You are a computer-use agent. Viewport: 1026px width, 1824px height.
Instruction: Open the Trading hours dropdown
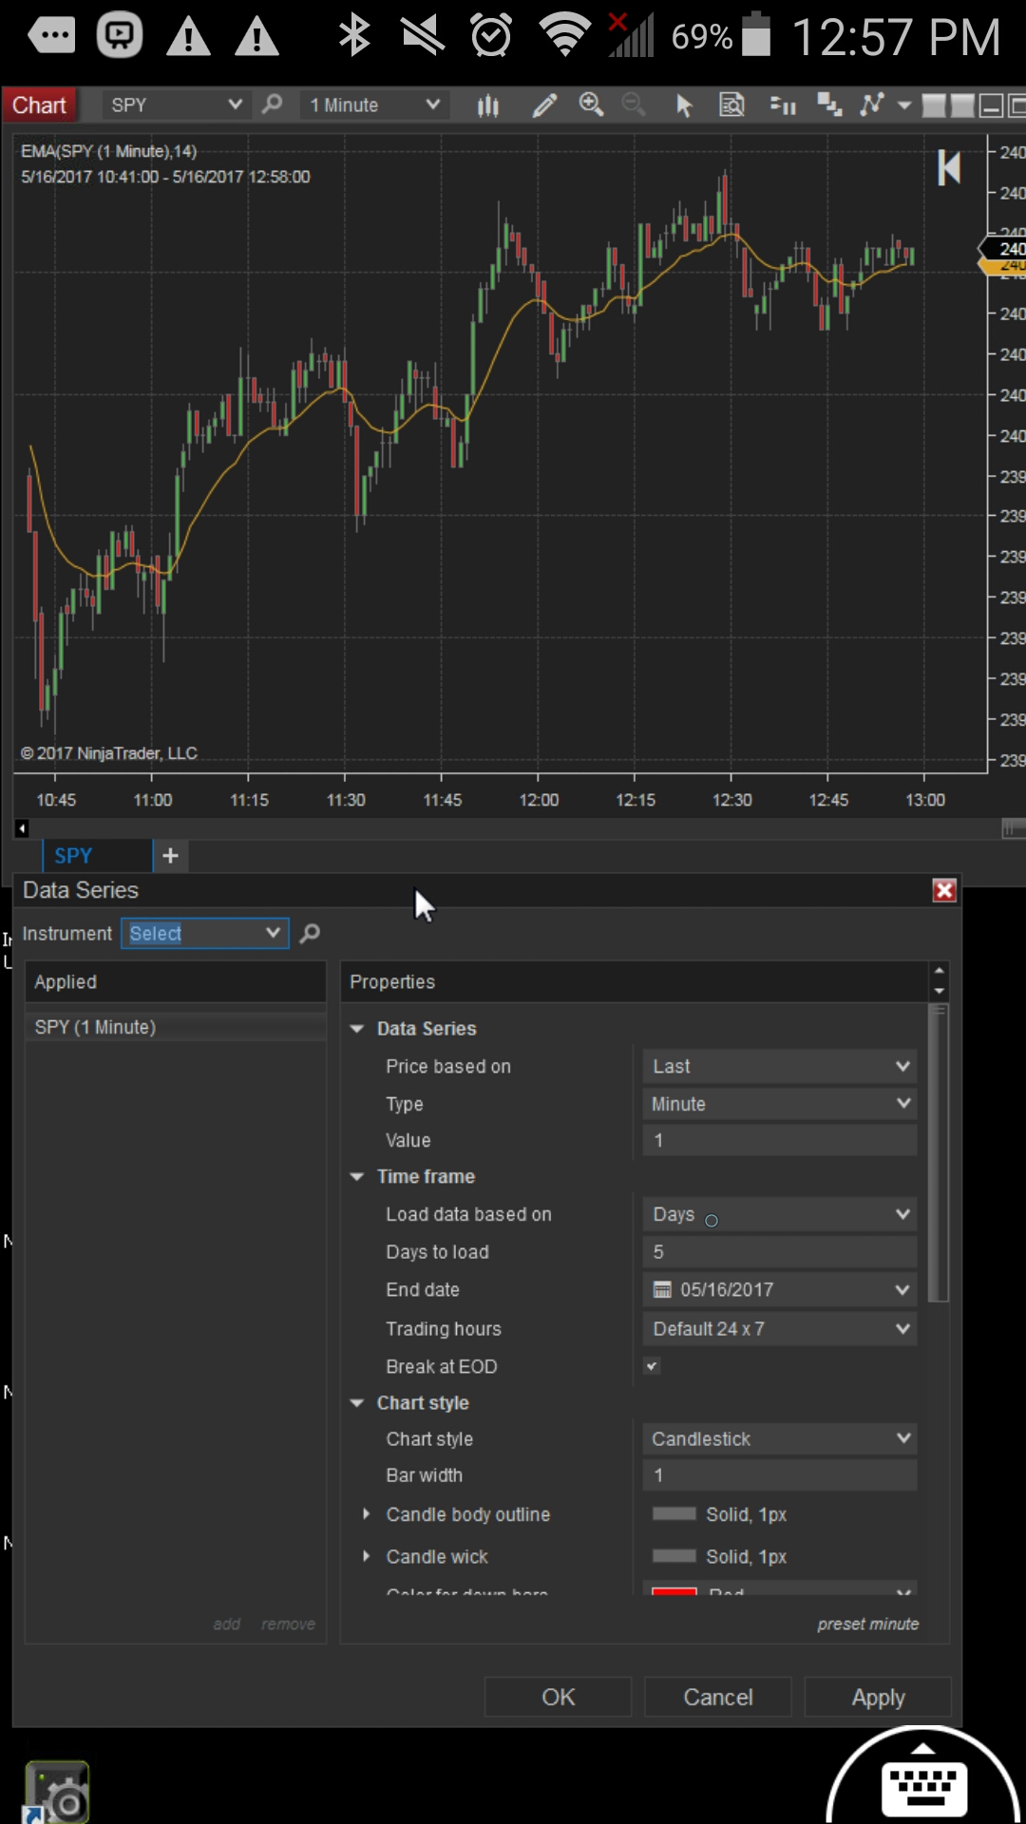click(x=780, y=1328)
